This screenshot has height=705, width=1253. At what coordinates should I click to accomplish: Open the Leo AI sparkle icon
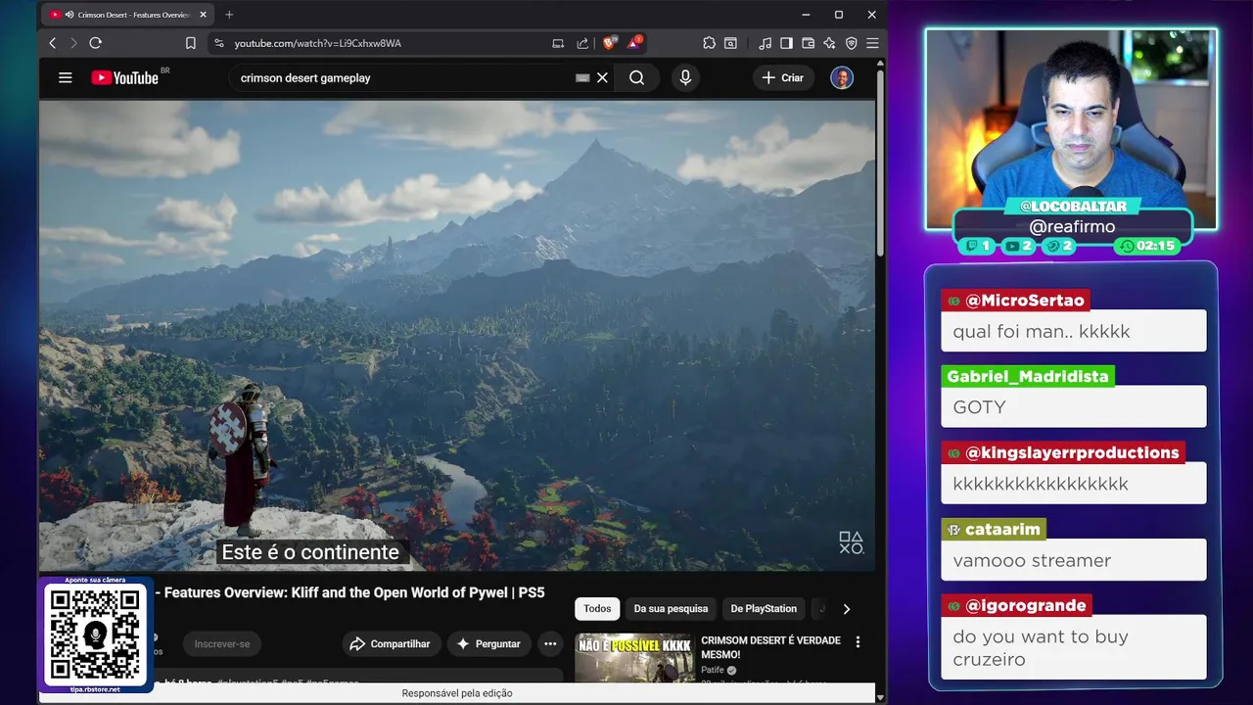tap(829, 43)
